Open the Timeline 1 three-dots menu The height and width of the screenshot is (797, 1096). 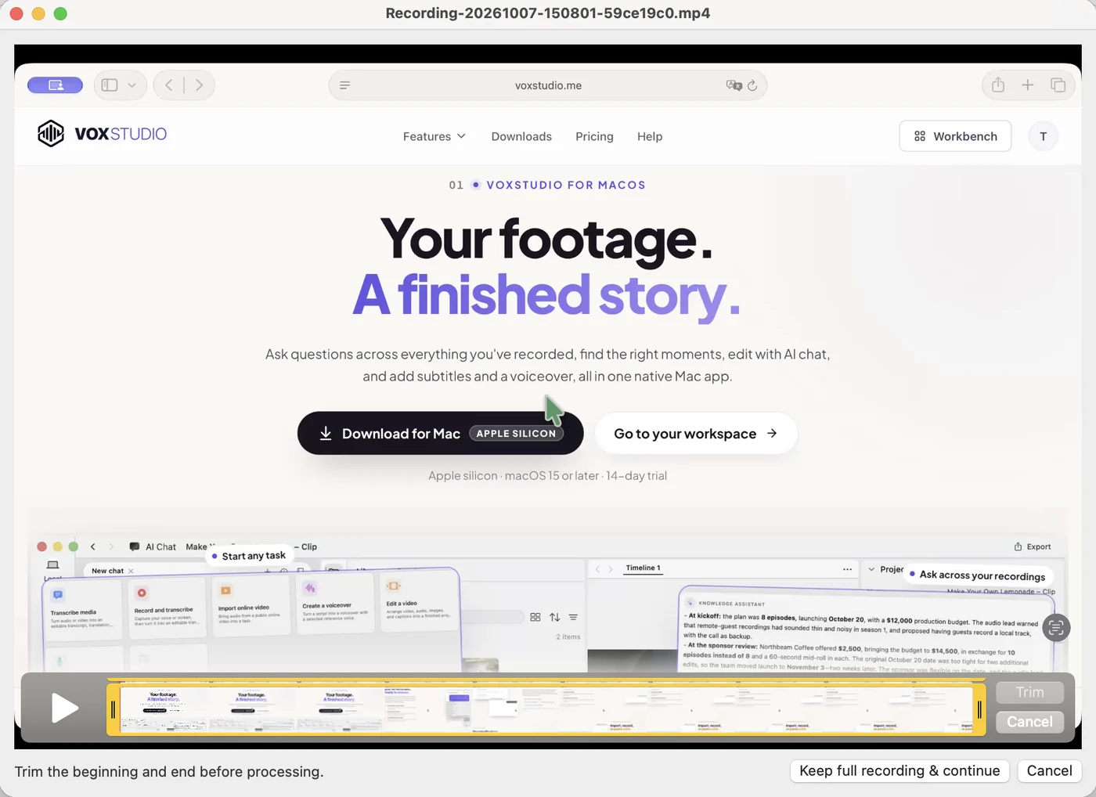pyautogui.click(x=847, y=569)
